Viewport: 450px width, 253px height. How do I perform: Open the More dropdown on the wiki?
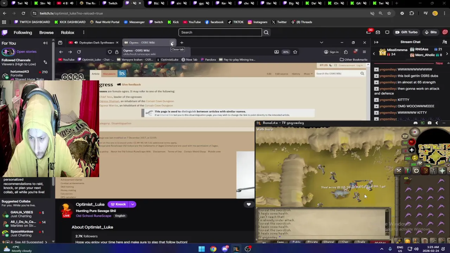(308, 74)
